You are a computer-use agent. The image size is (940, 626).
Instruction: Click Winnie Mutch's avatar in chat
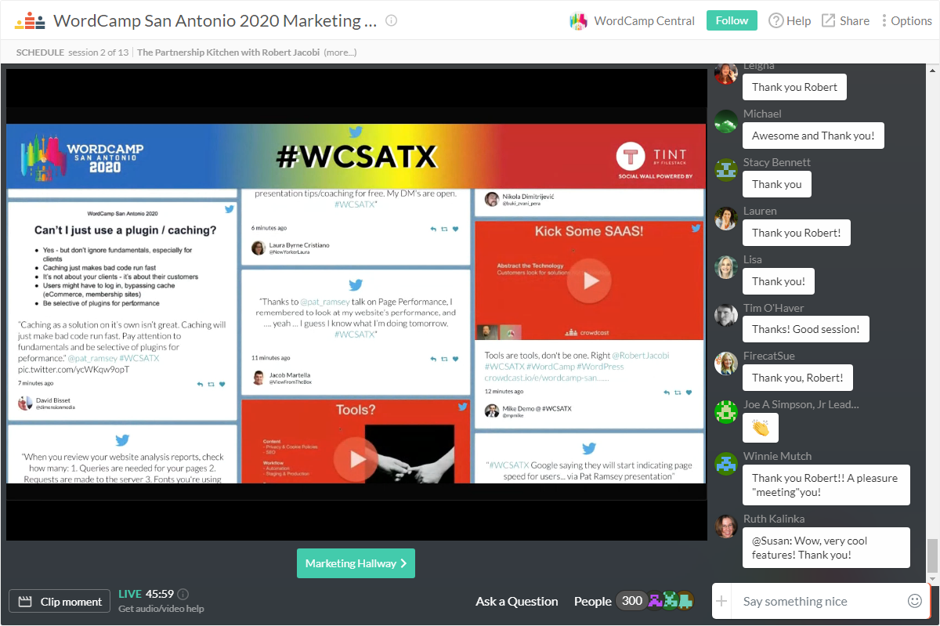(x=726, y=464)
